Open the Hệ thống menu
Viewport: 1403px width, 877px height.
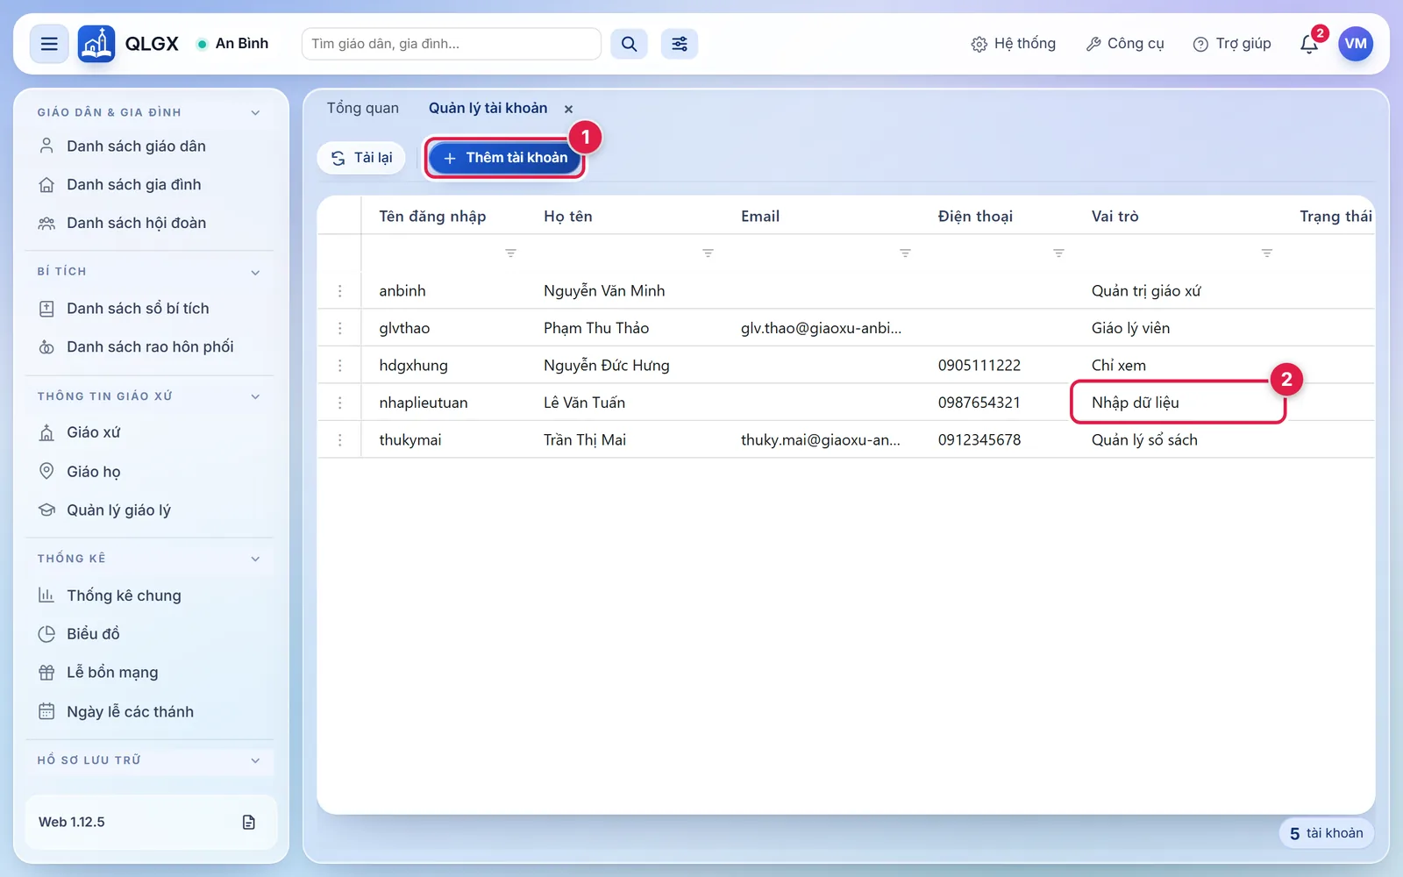(1013, 44)
